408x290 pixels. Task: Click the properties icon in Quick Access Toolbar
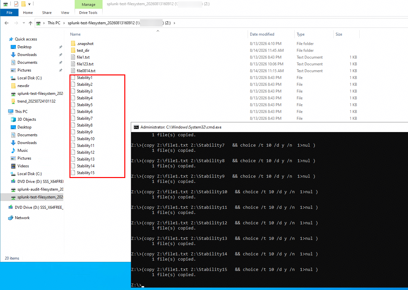tap(16, 4)
